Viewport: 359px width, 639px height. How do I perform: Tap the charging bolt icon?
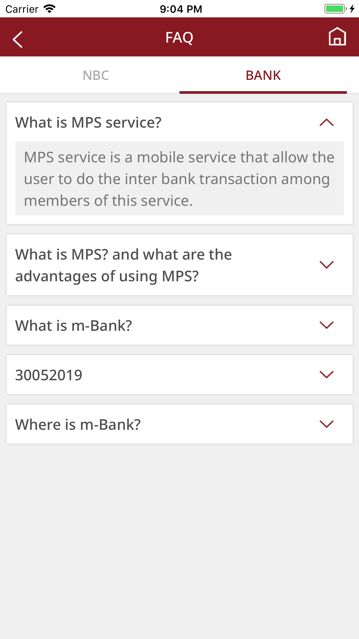tap(352, 9)
